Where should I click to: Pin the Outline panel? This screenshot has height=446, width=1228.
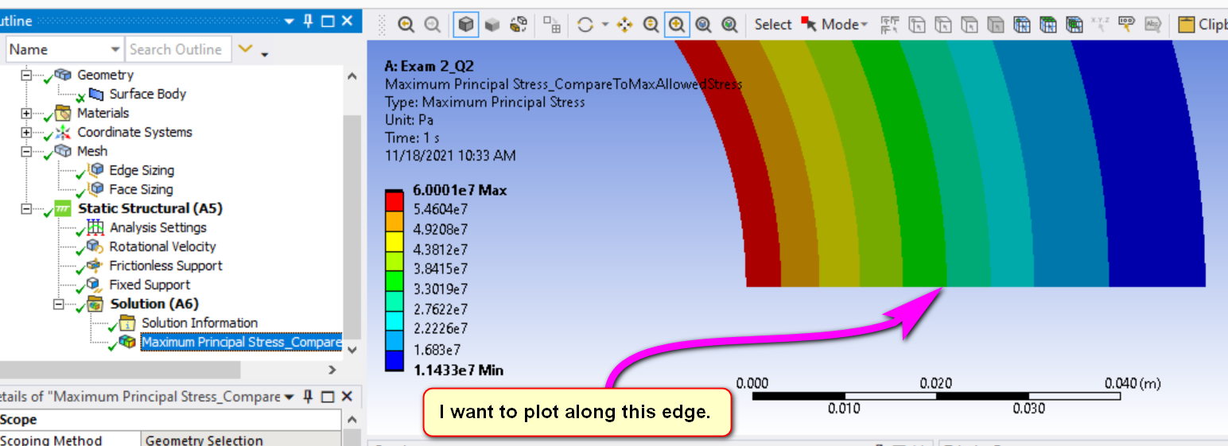(309, 21)
